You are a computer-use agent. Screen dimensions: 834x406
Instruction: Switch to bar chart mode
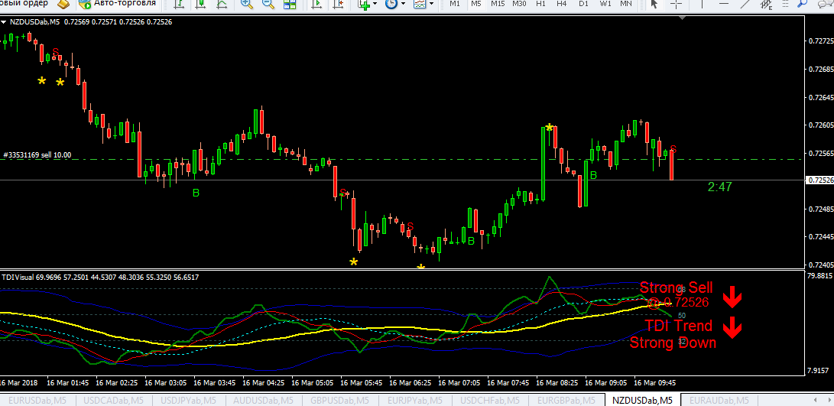180,5
